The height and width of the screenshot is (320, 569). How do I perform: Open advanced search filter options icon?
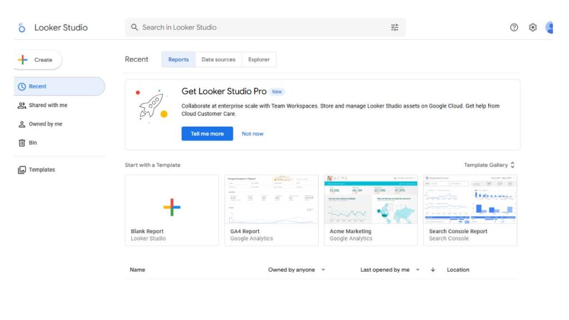(395, 27)
